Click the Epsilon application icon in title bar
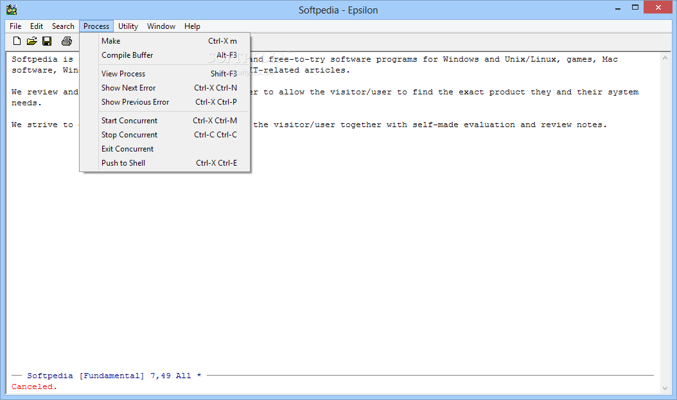 tap(12, 10)
